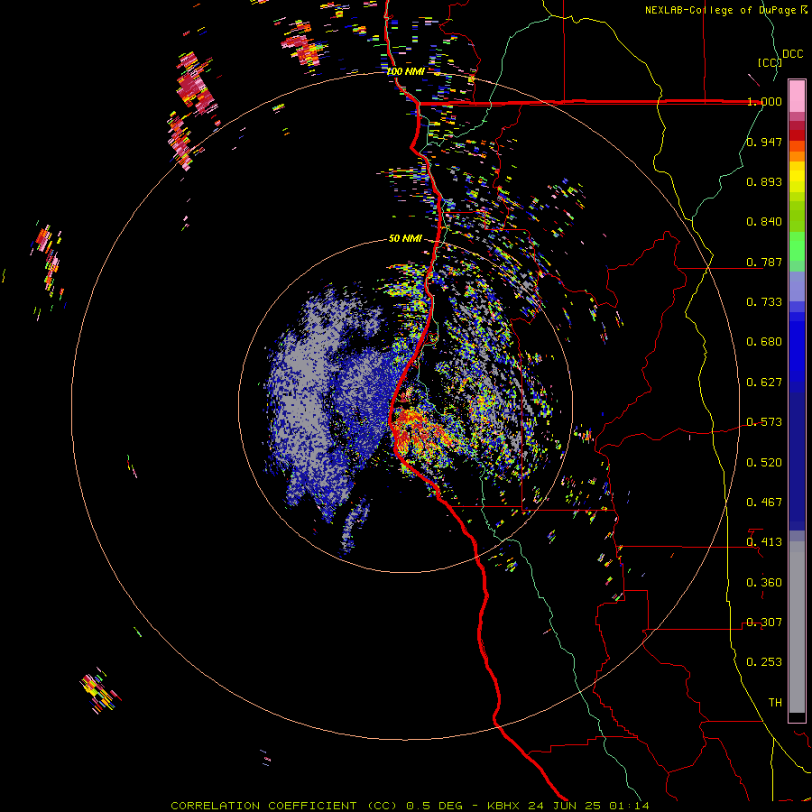The height and width of the screenshot is (812, 812).
Task: Click the (CC) label above the color bar
Action: coord(770,63)
